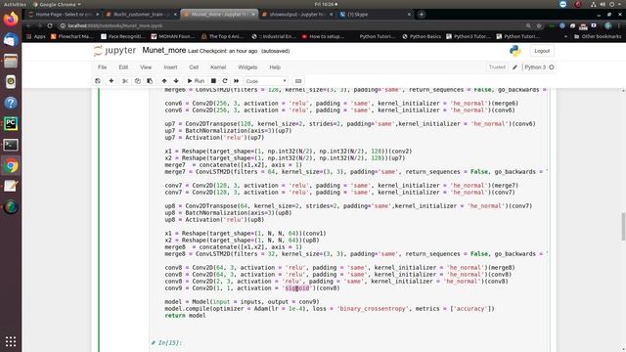Save and checkpoint the notebook
Image resolution: width=626 pixels, height=352 pixels.
point(98,81)
